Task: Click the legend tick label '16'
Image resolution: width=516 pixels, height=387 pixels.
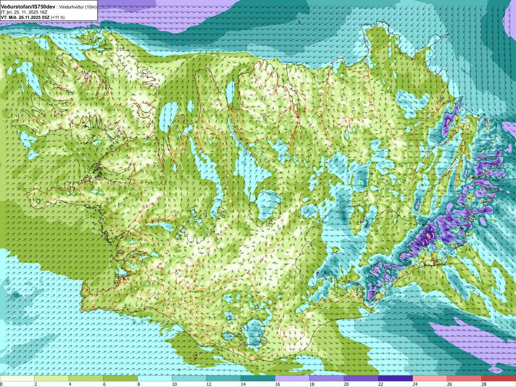Action: 277,384
